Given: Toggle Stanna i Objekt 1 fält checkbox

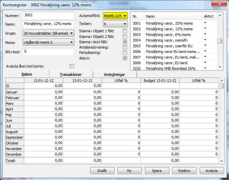Looking at the screenshot, I should (125, 31).
